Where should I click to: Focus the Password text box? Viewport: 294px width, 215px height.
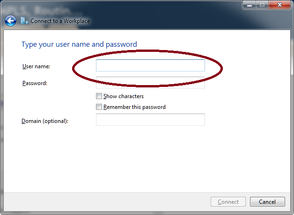pos(150,83)
